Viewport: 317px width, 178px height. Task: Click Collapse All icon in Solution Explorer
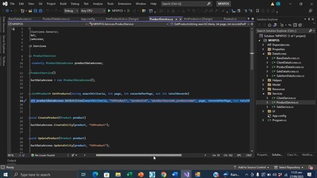coord(295,25)
